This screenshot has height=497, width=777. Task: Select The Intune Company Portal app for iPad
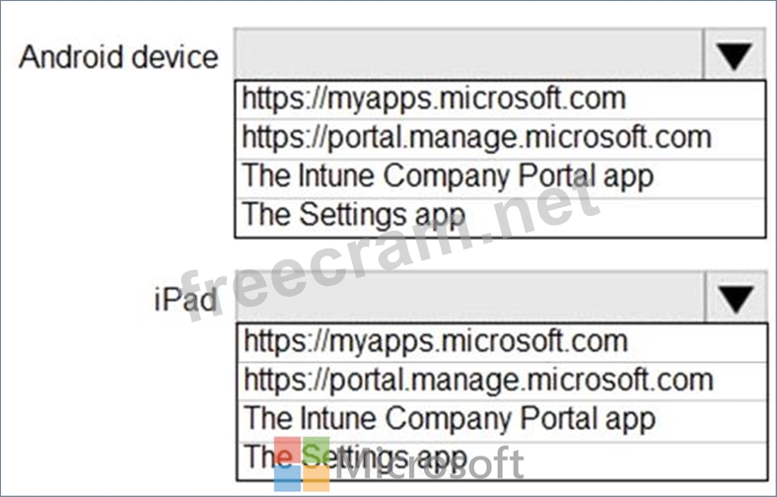click(503, 421)
